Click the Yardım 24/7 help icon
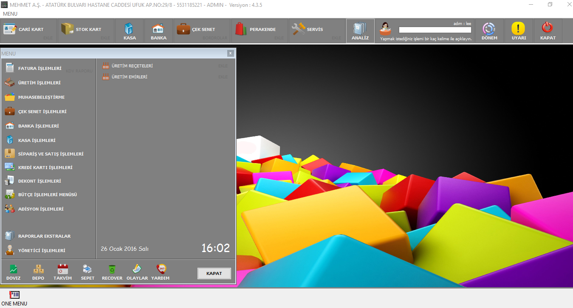Viewport: 573px width, 308px height. coord(161,269)
